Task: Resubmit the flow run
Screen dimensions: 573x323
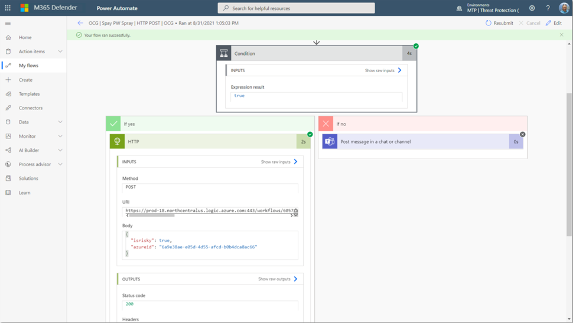Action: click(499, 23)
